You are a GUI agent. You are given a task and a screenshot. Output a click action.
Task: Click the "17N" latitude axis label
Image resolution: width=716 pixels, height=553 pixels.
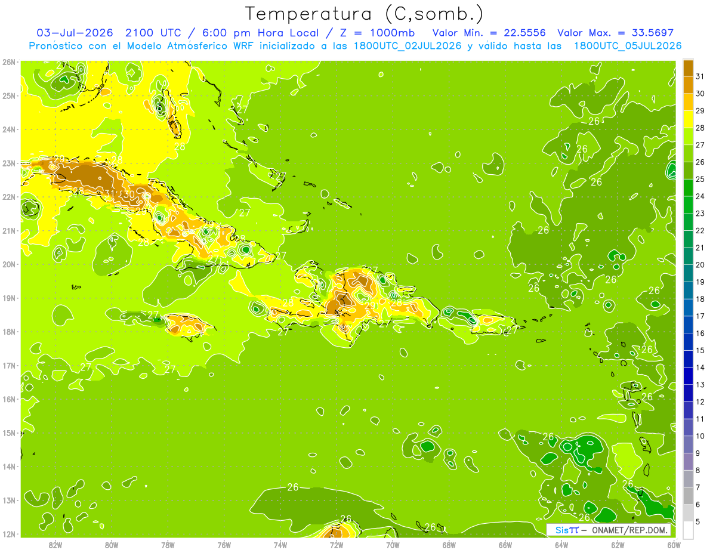click(9, 365)
